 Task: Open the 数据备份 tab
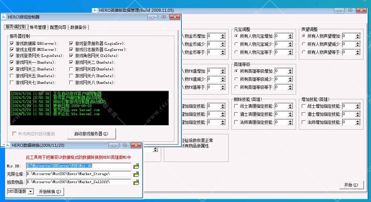point(78,27)
